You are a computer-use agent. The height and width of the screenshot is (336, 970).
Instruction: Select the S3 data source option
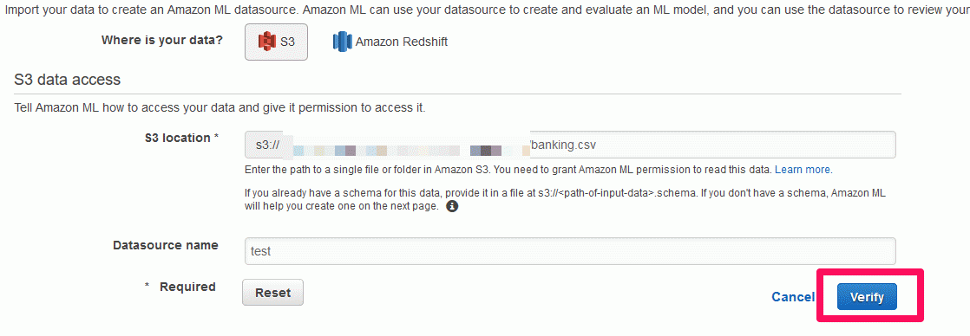276,42
